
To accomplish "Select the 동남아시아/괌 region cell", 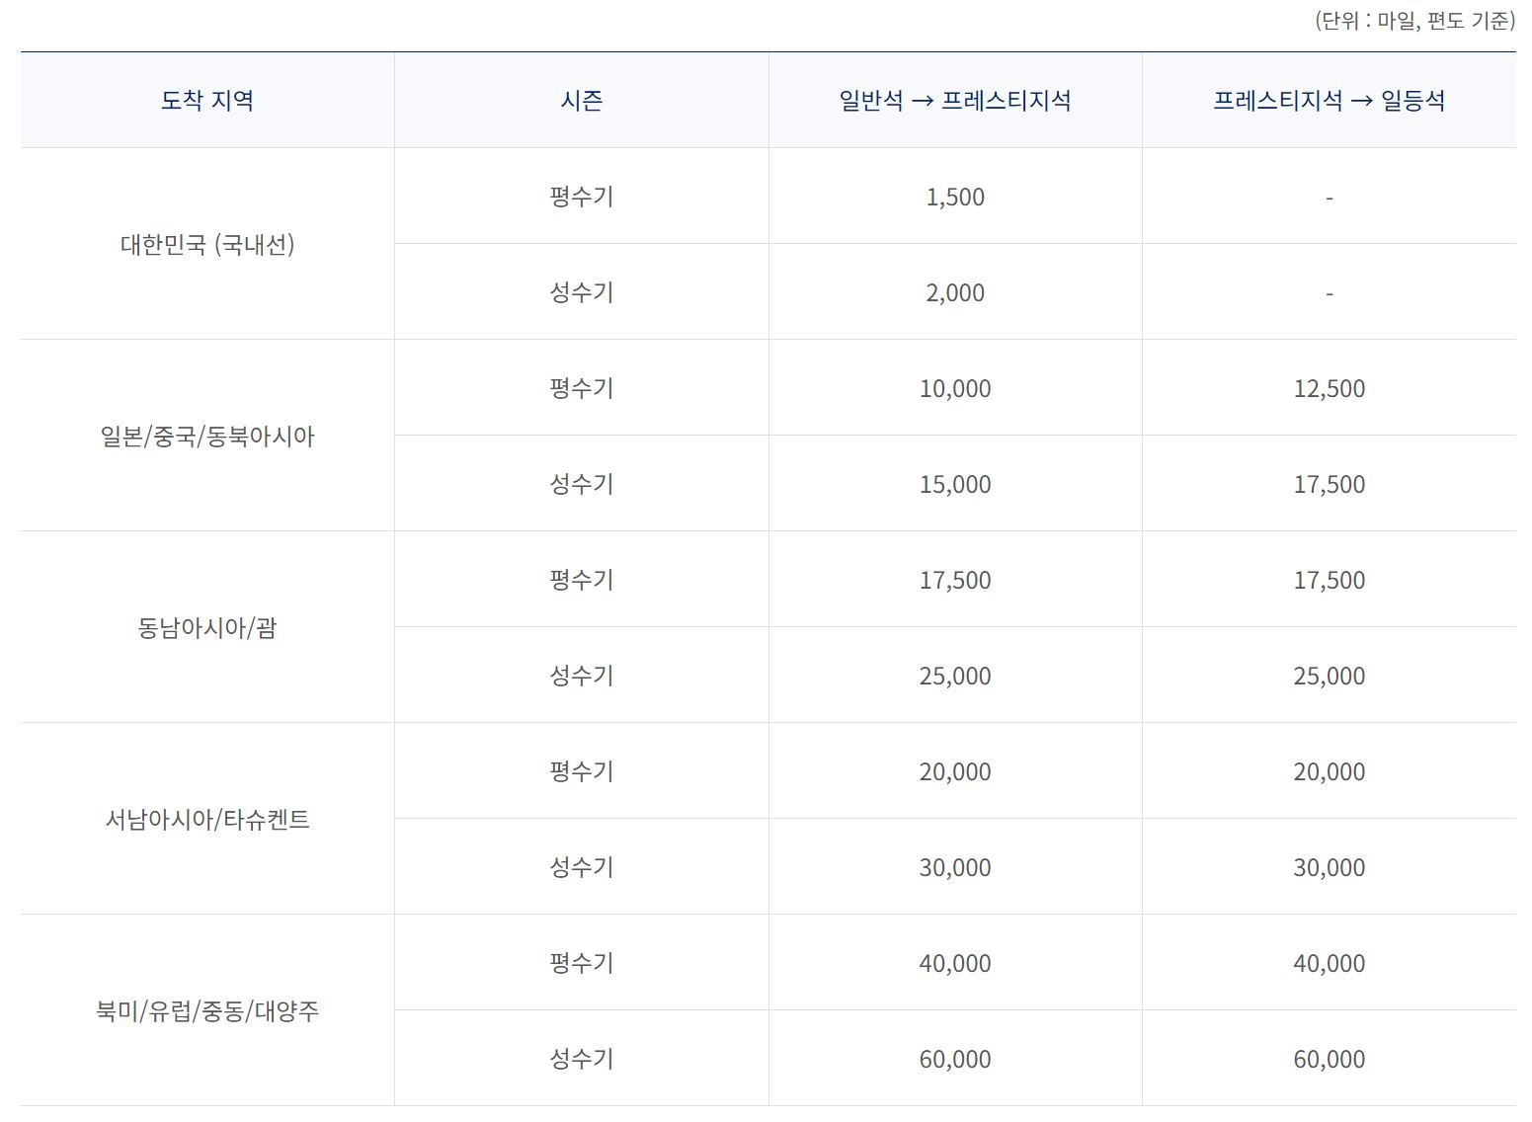I will point(205,627).
